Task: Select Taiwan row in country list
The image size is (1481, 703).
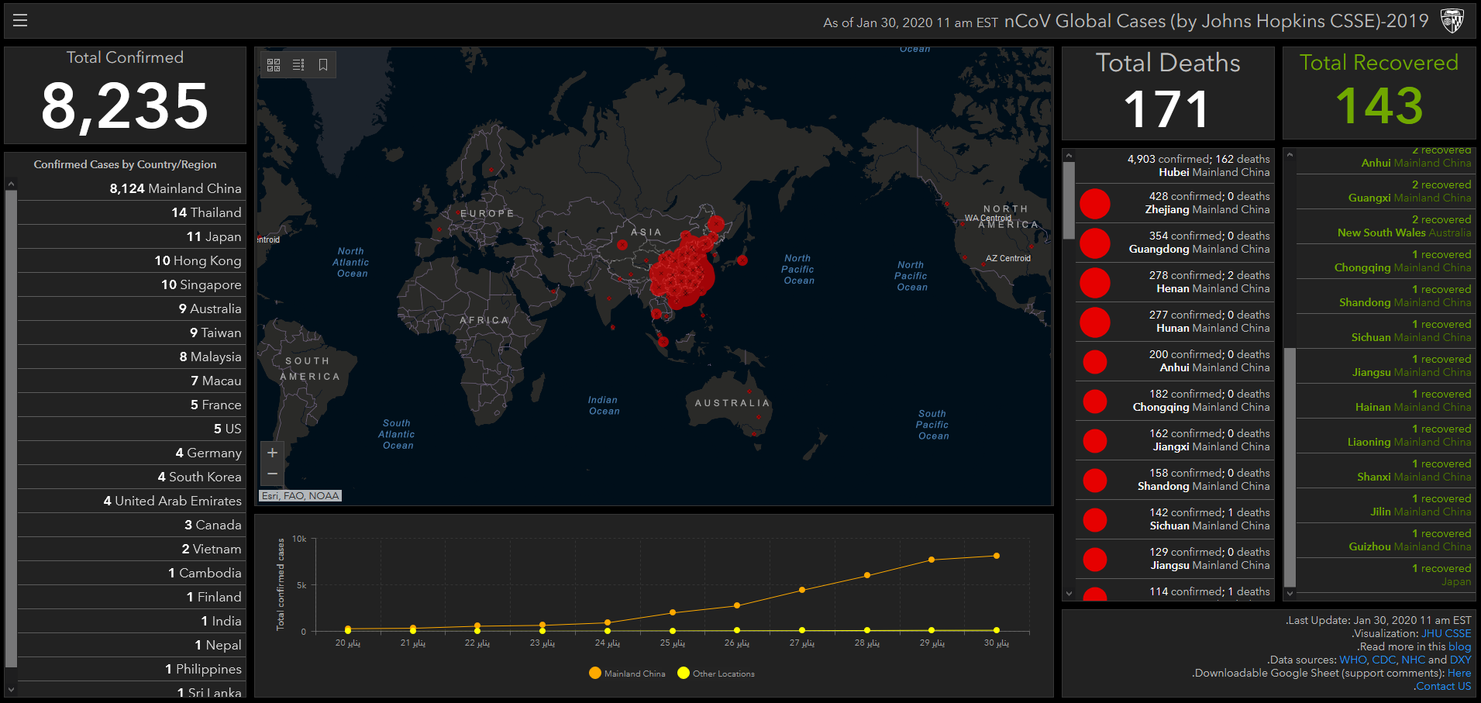Action: [x=131, y=333]
